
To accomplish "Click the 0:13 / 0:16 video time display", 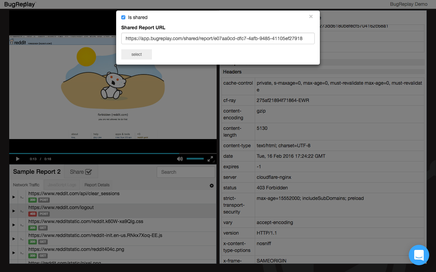I will tap(40, 159).
